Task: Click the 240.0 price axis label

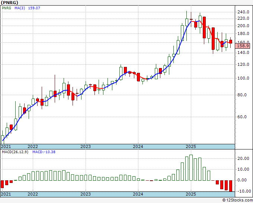Action: [x=243, y=12]
